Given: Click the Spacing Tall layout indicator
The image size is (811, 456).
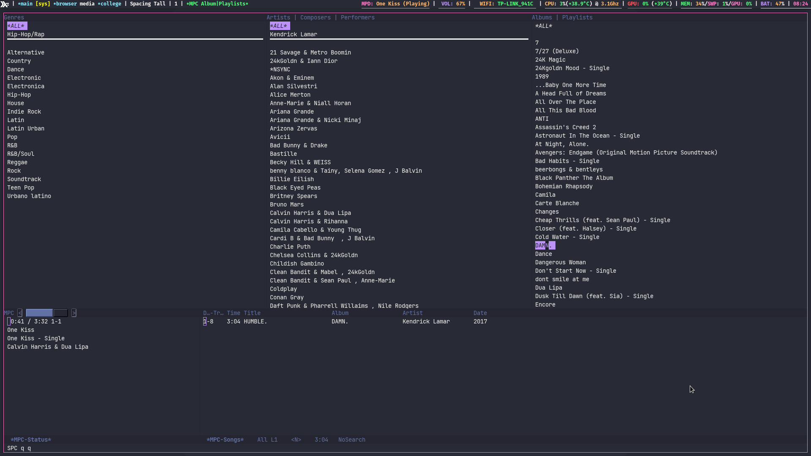Looking at the screenshot, I should tap(147, 4).
